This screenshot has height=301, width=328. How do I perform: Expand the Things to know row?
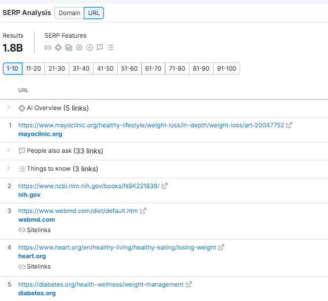[8, 168]
